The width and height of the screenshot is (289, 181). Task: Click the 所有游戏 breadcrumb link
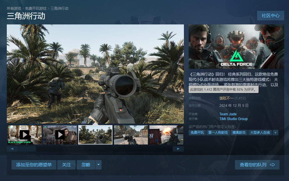click(14, 9)
